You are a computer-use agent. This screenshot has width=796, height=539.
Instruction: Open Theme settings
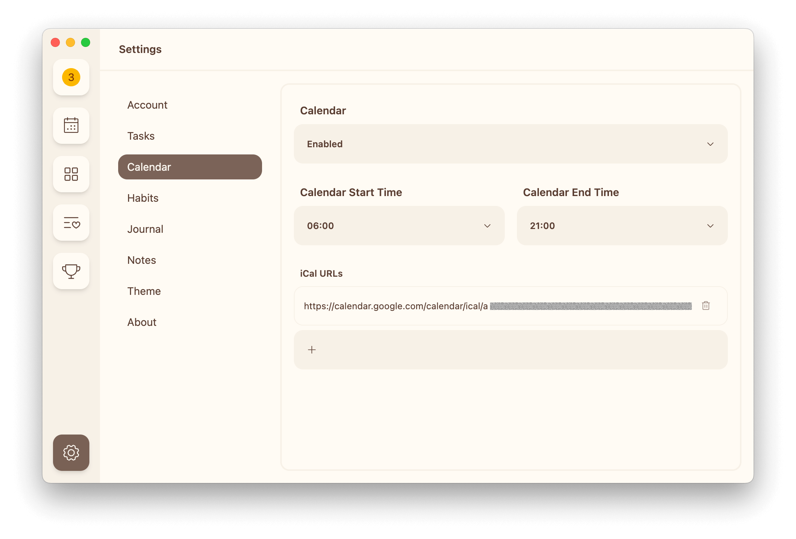tap(190, 291)
